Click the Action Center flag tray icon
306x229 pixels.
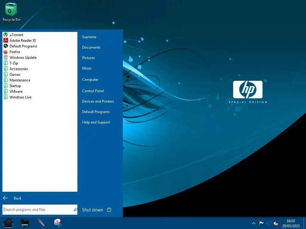point(261,223)
